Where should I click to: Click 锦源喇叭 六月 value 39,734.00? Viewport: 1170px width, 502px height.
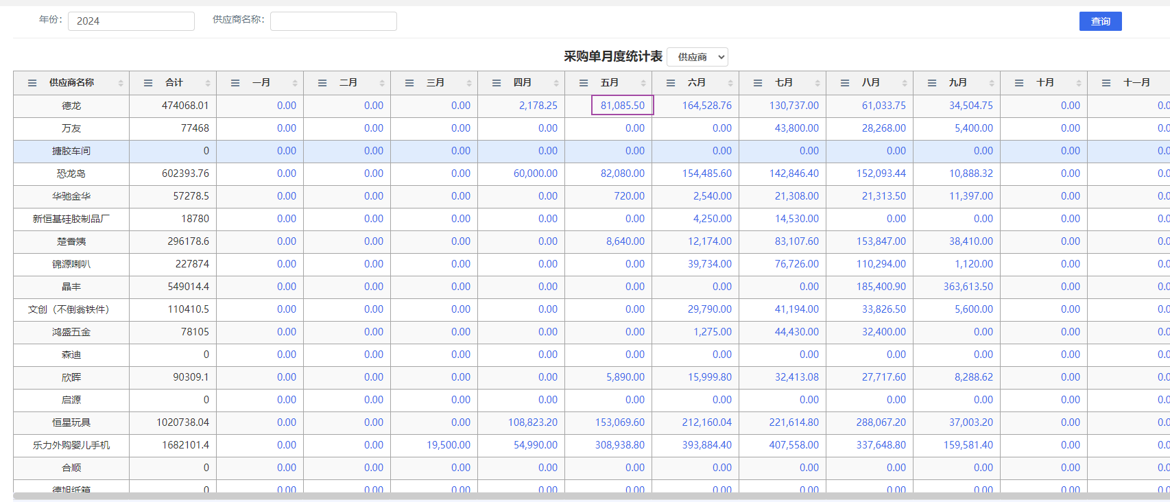709,264
